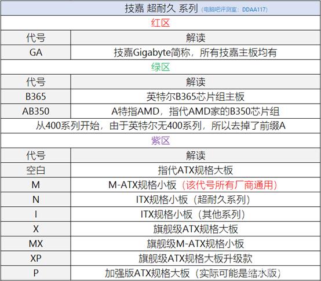Click the 'X' code cell
This screenshot has width=321, height=281.
36,229
